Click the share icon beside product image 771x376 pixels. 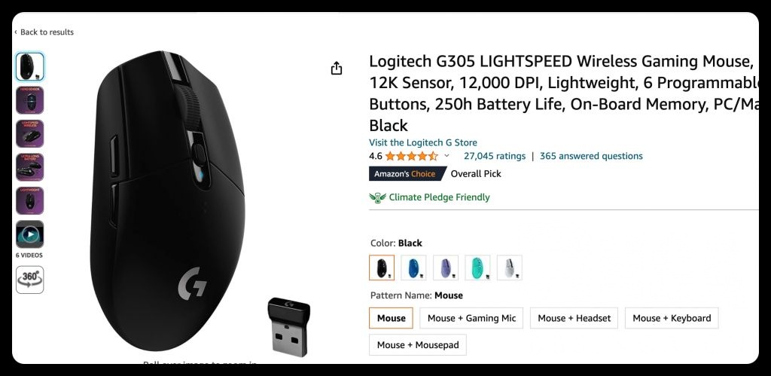pos(337,68)
